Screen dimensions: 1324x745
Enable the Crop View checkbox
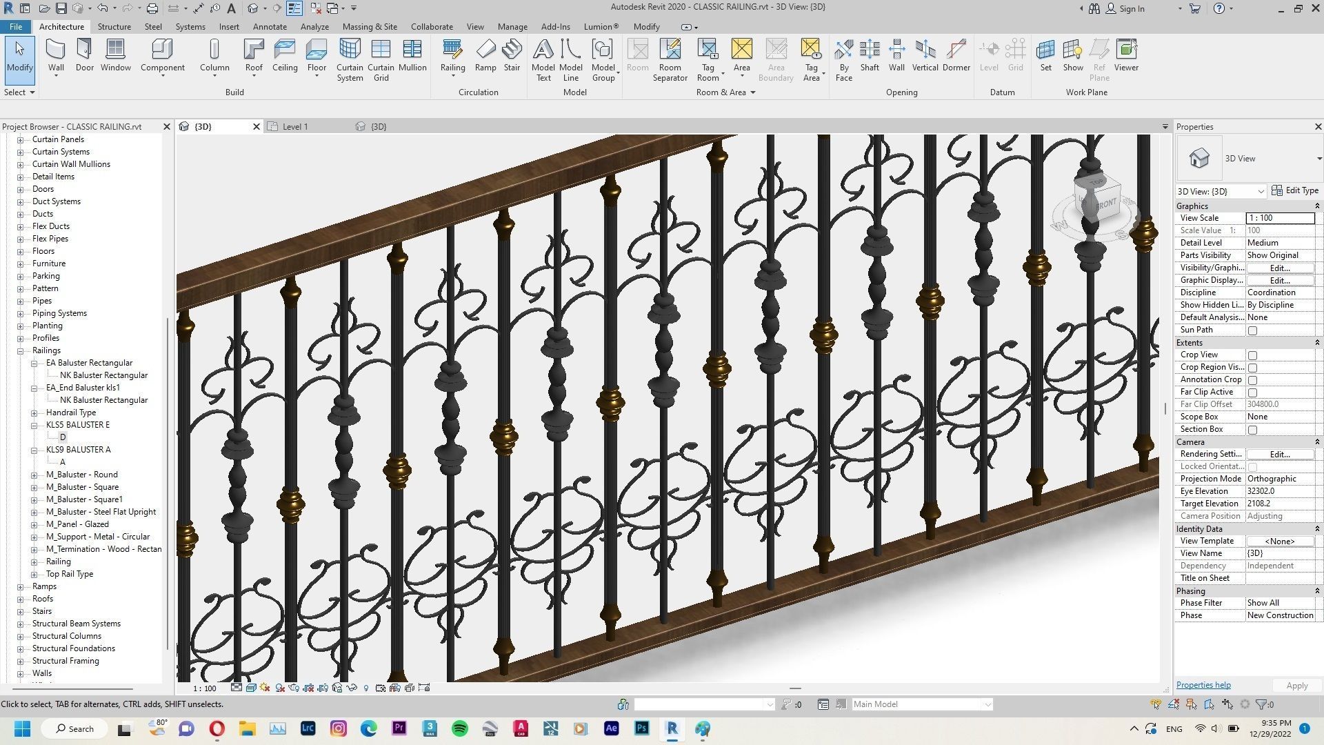(x=1252, y=355)
